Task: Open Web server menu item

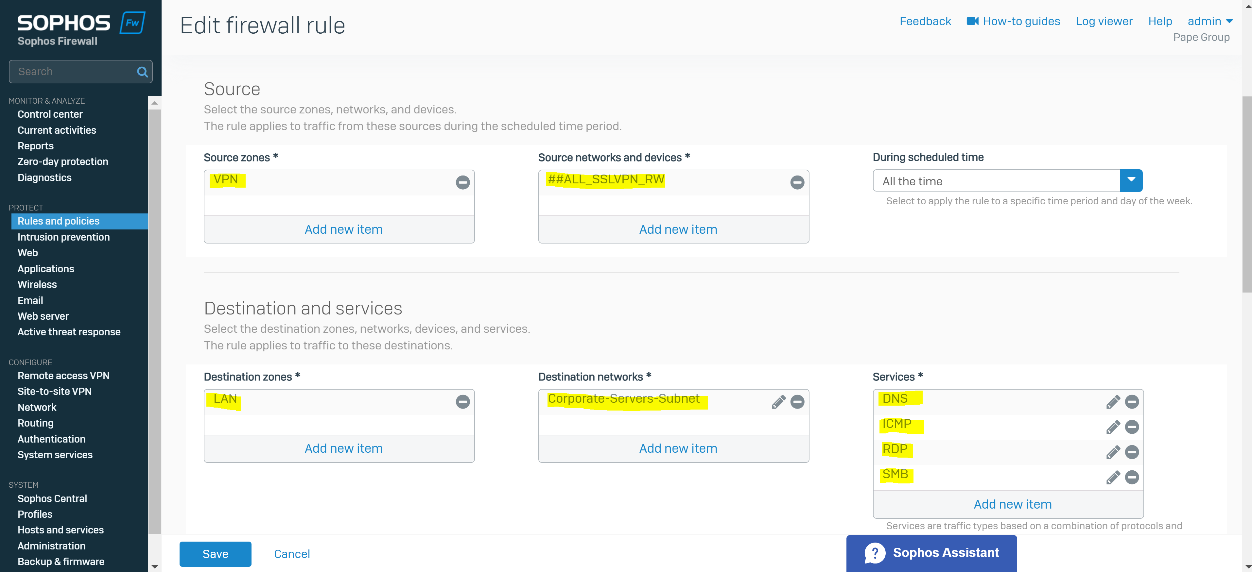Action: (43, 316)
